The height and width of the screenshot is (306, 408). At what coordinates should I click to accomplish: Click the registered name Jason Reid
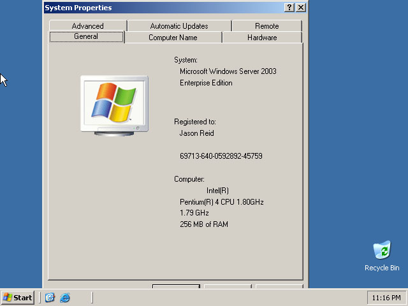point(197,133)
